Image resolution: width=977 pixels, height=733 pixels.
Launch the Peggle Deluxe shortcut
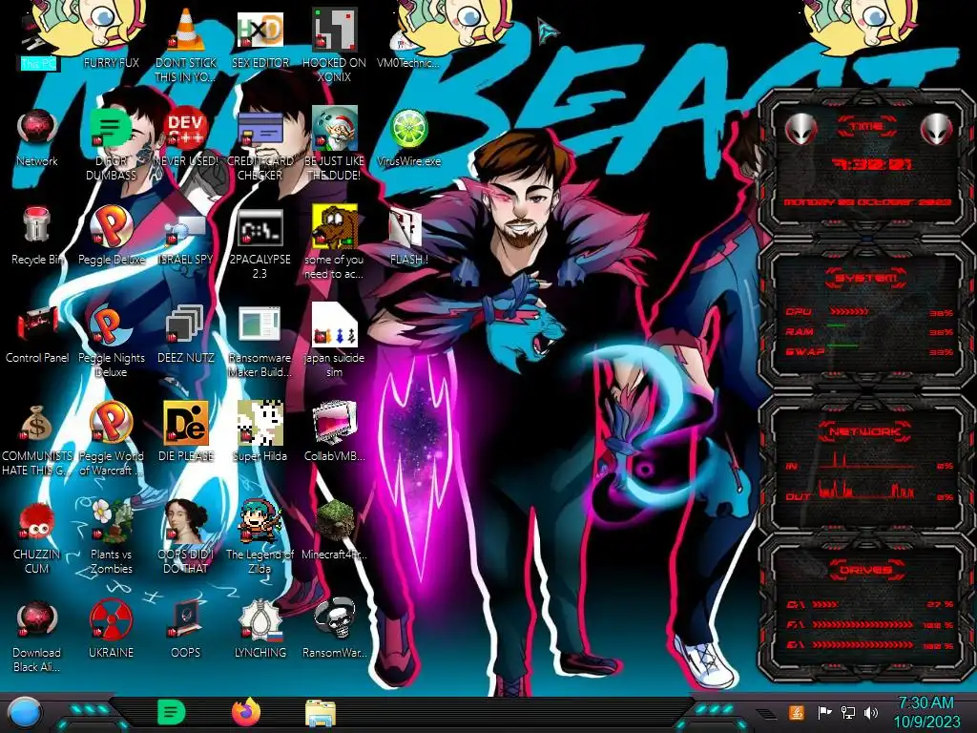[x=111, y=227]
